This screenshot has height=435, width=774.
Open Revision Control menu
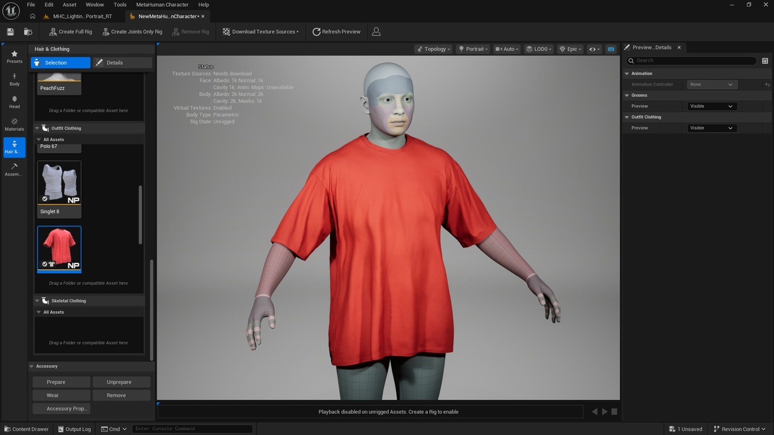pos(740,429)
